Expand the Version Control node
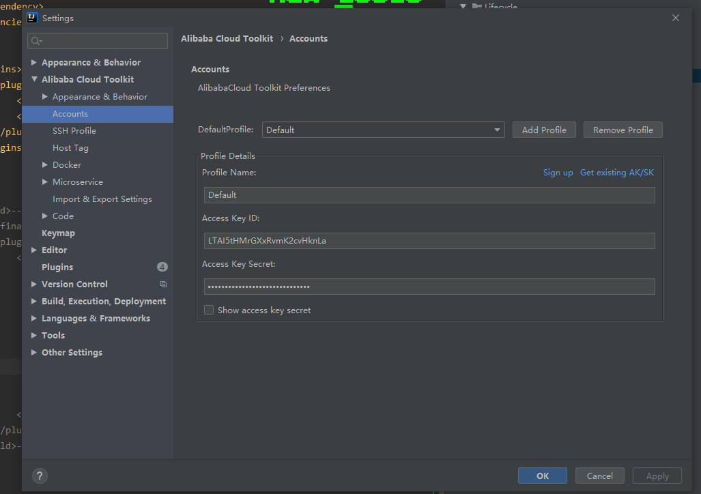Viewport: 701px width, 494px height. coord(34,285)
